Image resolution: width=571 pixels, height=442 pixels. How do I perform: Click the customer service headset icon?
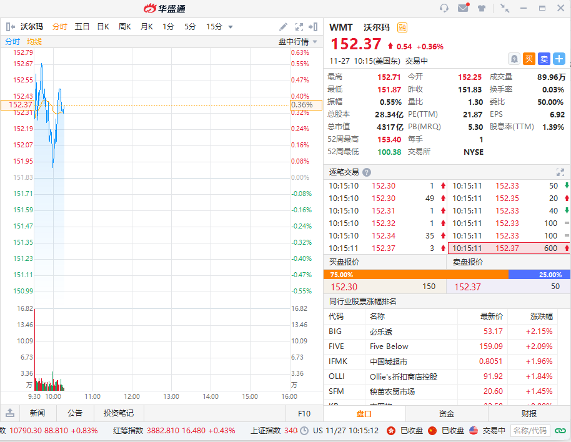444,8
